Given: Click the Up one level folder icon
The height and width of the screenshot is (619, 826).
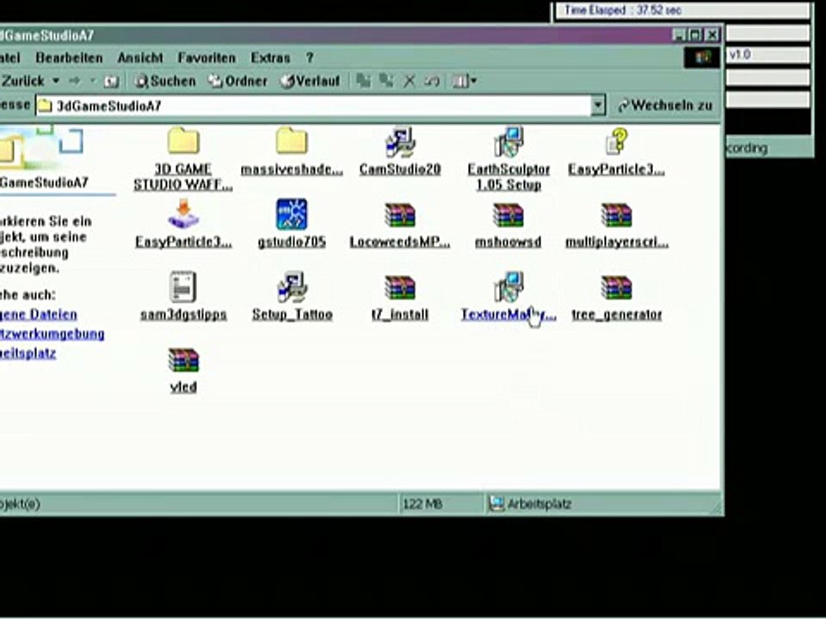Looking at the screenshot, I should (111, 81).
